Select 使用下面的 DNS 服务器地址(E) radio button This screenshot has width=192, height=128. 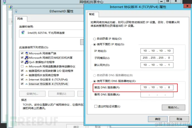[x=94, y=81]
